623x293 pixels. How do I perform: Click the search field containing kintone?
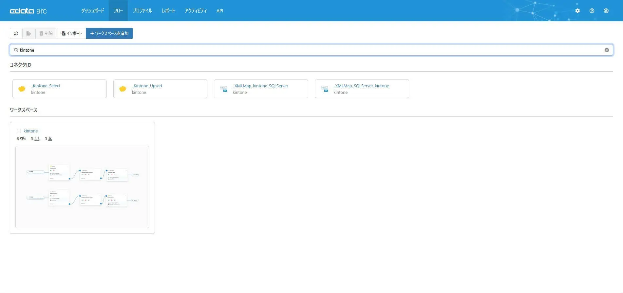[311, 50]
